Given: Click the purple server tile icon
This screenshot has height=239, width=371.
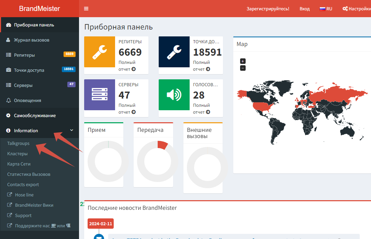Looking at the screenshot, I should coord(100,95).
